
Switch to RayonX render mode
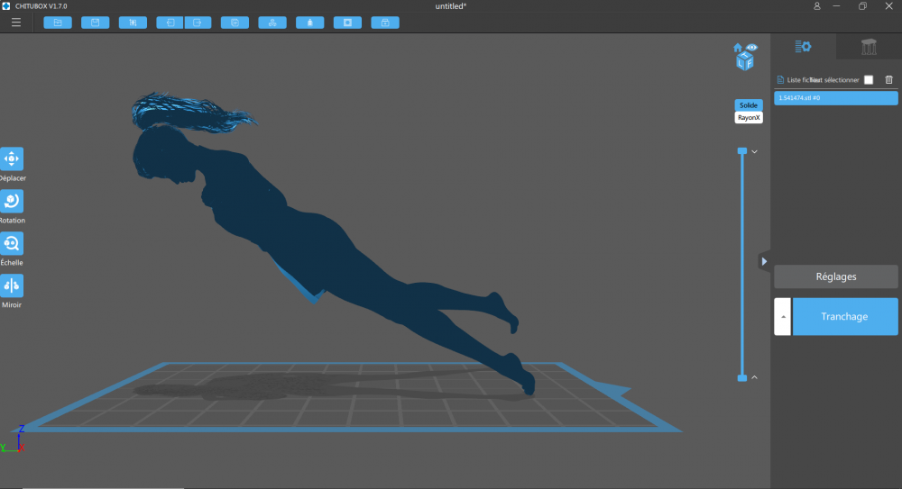749,117
